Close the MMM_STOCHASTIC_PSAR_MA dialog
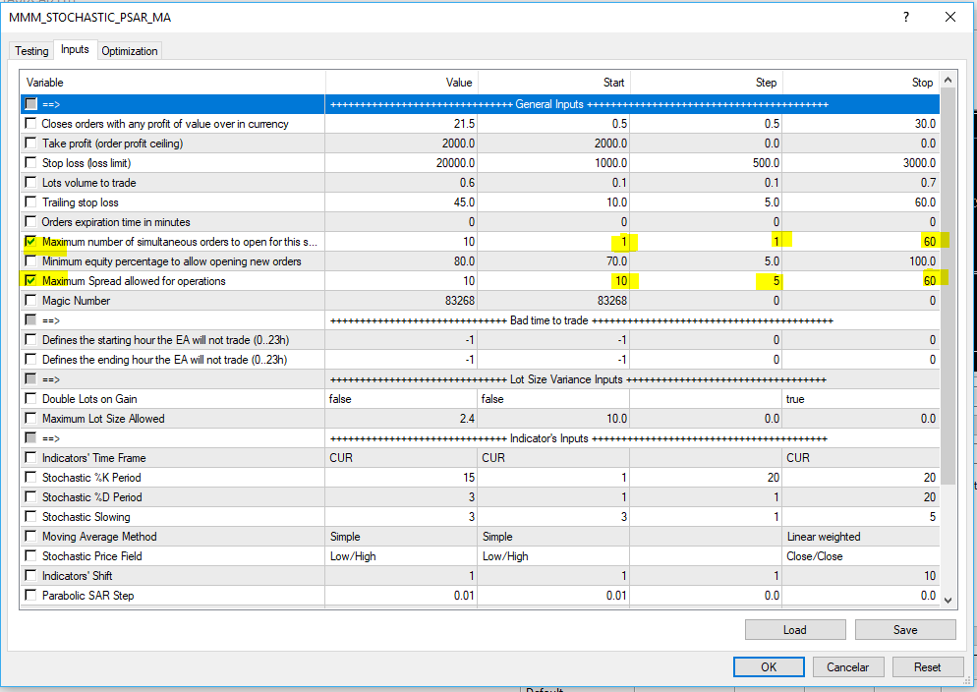 click(949, 17)
